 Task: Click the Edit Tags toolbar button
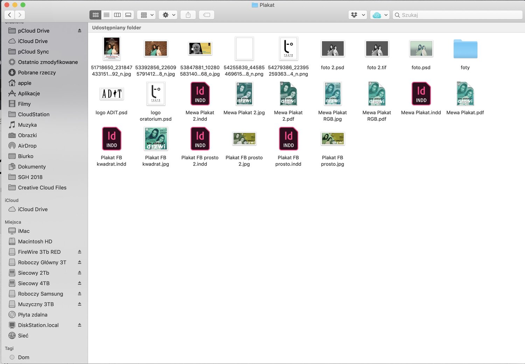tap(206, 15)
